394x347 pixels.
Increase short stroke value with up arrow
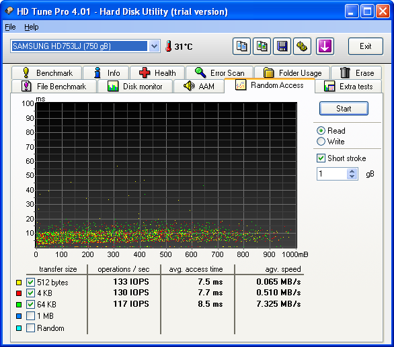pyautogui.click(x=352, y=171)
